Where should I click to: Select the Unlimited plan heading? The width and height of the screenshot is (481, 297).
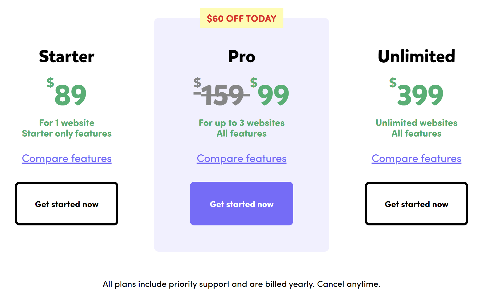[416, 57]
